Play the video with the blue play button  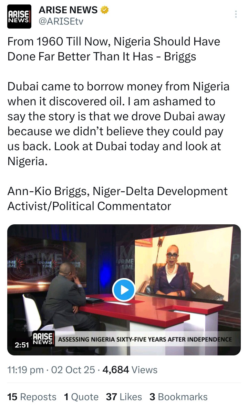[124, 290]
